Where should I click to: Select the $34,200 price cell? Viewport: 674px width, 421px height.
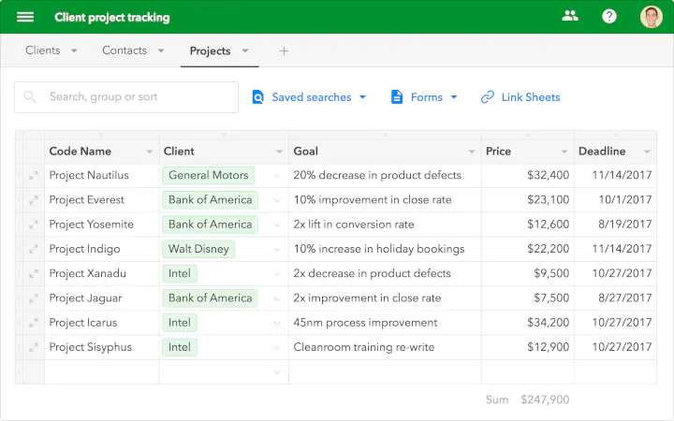pyautogui.click(x=527, y=323)
